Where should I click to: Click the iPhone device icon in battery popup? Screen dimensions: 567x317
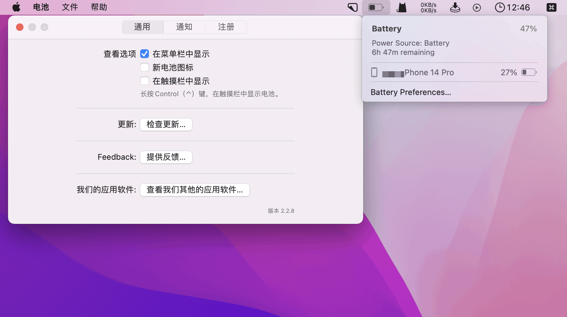click(374, 72)
